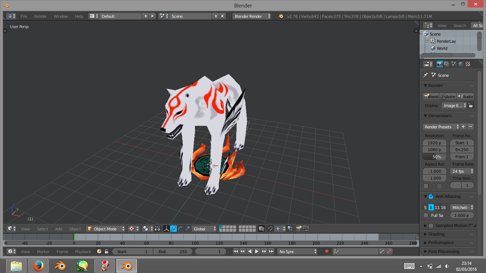The image size is (486, 273).
Task: Toggle the use preview range clock icon
Action: (99, 251)
